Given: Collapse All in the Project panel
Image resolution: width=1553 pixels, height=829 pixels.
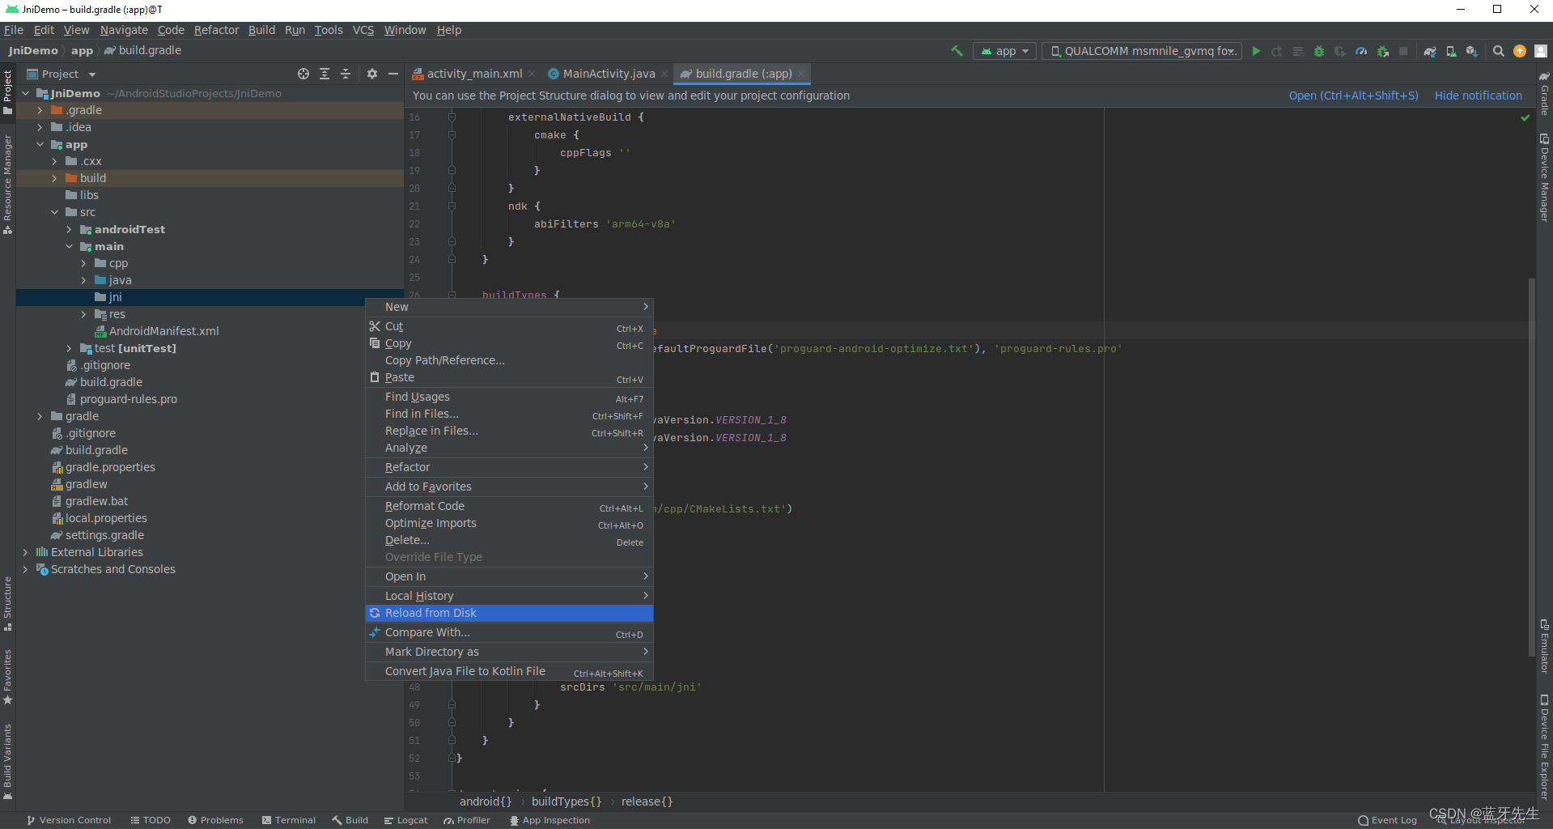Looking at the screenshot, I should click(346, 74).
